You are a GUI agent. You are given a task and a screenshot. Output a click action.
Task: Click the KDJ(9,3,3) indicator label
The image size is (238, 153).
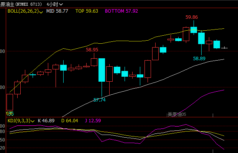point(19,121)
